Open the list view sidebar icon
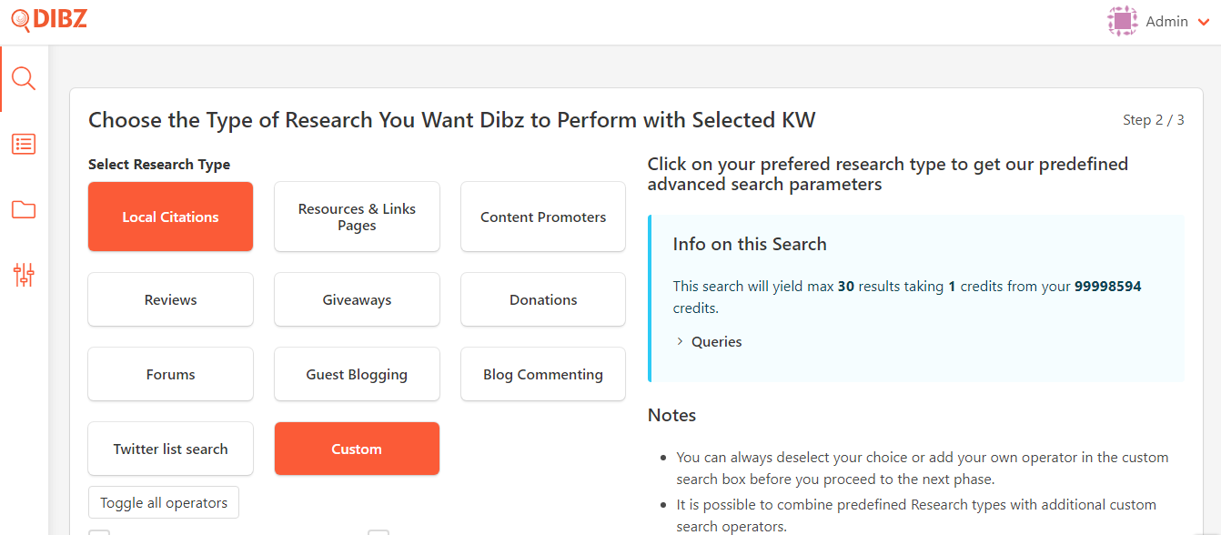The height and width of the screenshot is (535, 1221). (x=24, y=144)
